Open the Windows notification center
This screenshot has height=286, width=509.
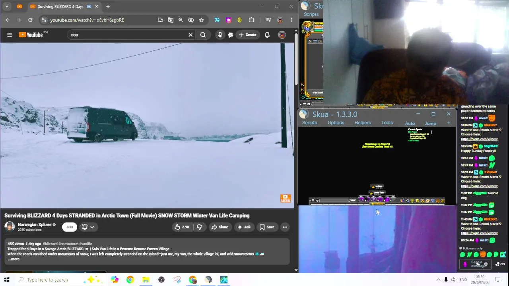tap(497, 280)
